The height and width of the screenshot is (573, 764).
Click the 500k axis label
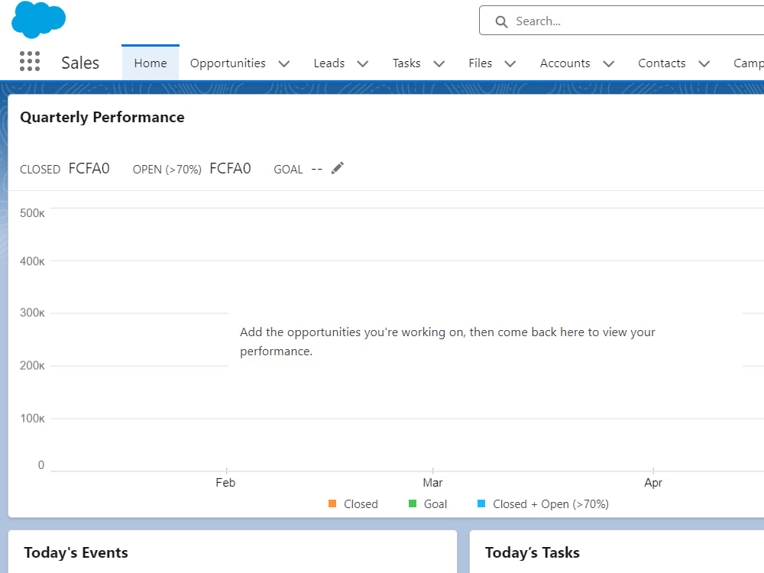(32, 213)
